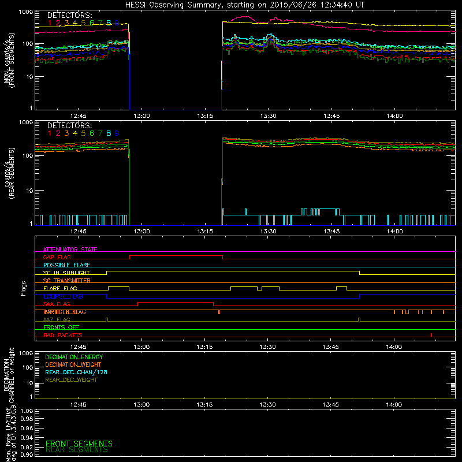The width and height of the screenshot is (462, 462).
Task: Click the BAD_PACKETS flag label
Action: pos(63,335)
